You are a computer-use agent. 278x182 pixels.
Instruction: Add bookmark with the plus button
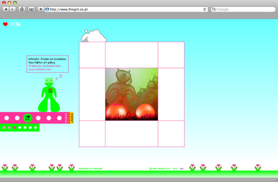[41, 9]
